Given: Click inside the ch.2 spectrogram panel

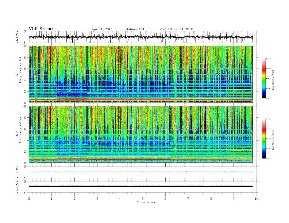Looking at the screenshot, I should coord(140,135).
